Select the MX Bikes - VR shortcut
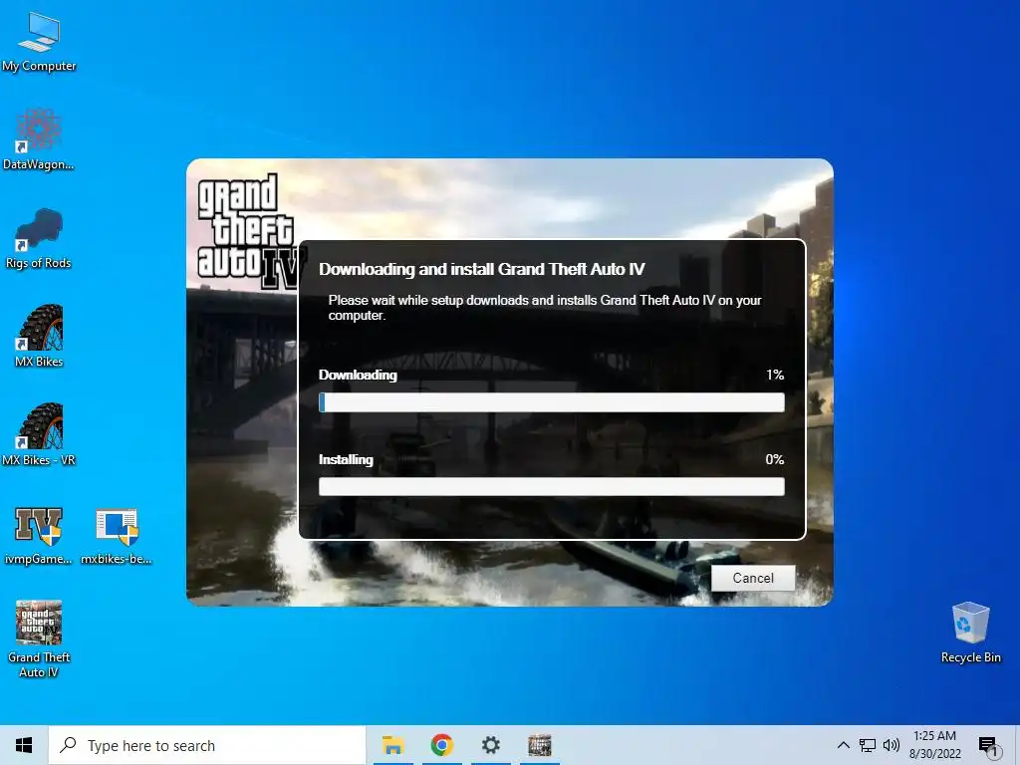Viewport: 1020px width, 765px height. 39,435
